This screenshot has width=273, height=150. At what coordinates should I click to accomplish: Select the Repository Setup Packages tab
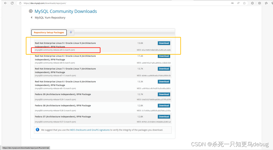tap(49, 33)
